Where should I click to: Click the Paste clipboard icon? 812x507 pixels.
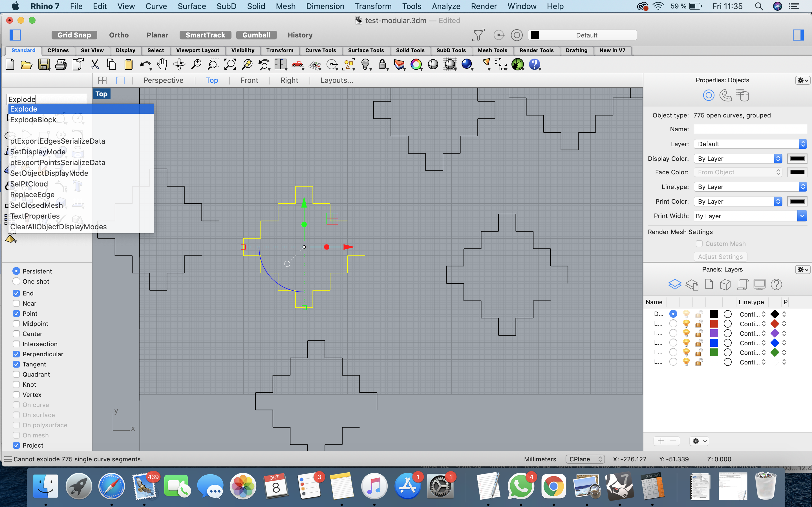point(128,64)
